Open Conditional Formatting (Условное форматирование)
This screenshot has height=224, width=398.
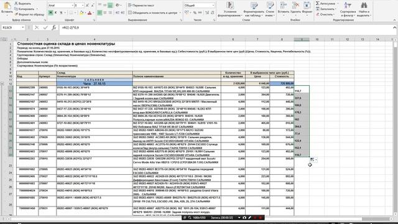(230, 9)
